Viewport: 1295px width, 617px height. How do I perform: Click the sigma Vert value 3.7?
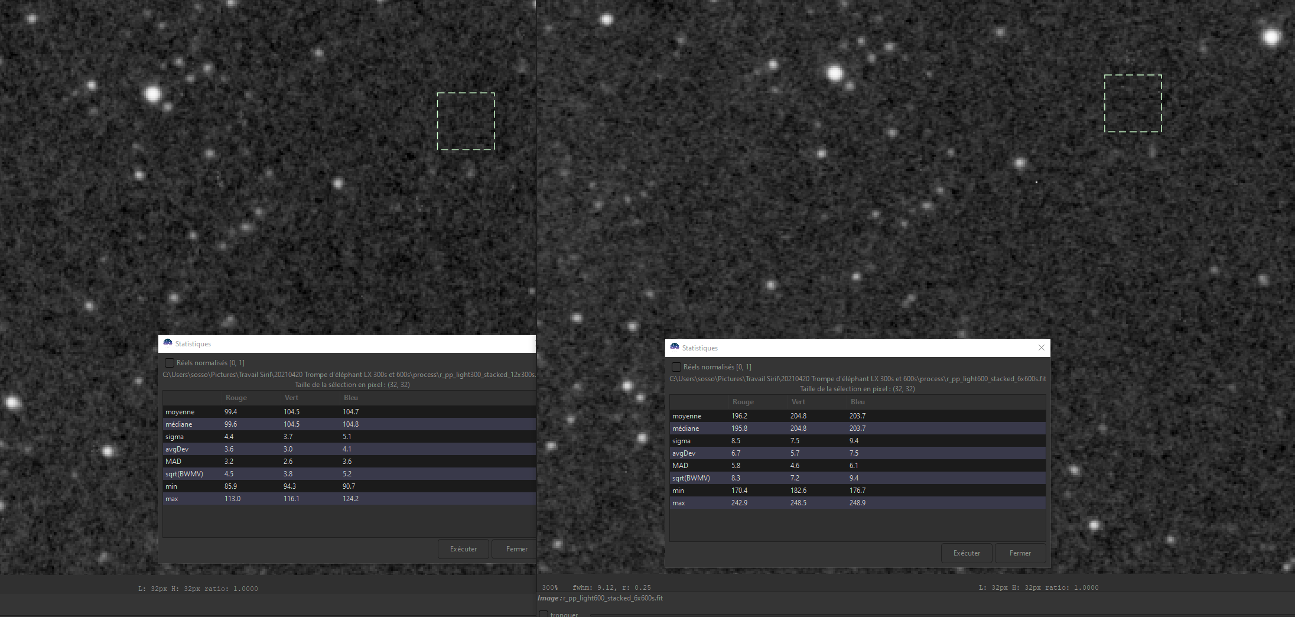(288, 437)
